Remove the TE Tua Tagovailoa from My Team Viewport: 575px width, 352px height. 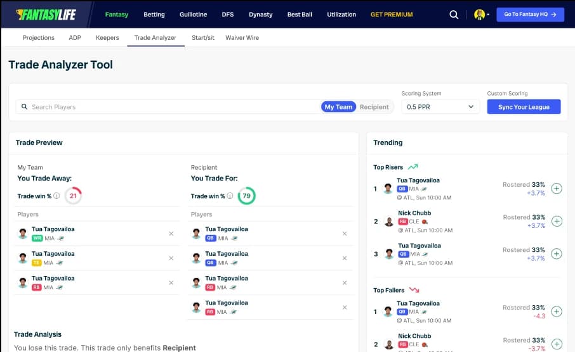pos(171,258)
